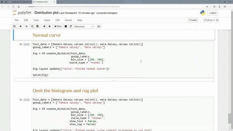Run the selected cell
The height and width of the screenshot is (131, 233).
(58, 26)
